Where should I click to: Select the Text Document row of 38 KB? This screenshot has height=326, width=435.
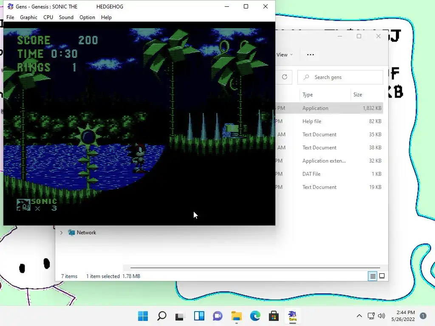pyautogui.click(x=329, y=147)
